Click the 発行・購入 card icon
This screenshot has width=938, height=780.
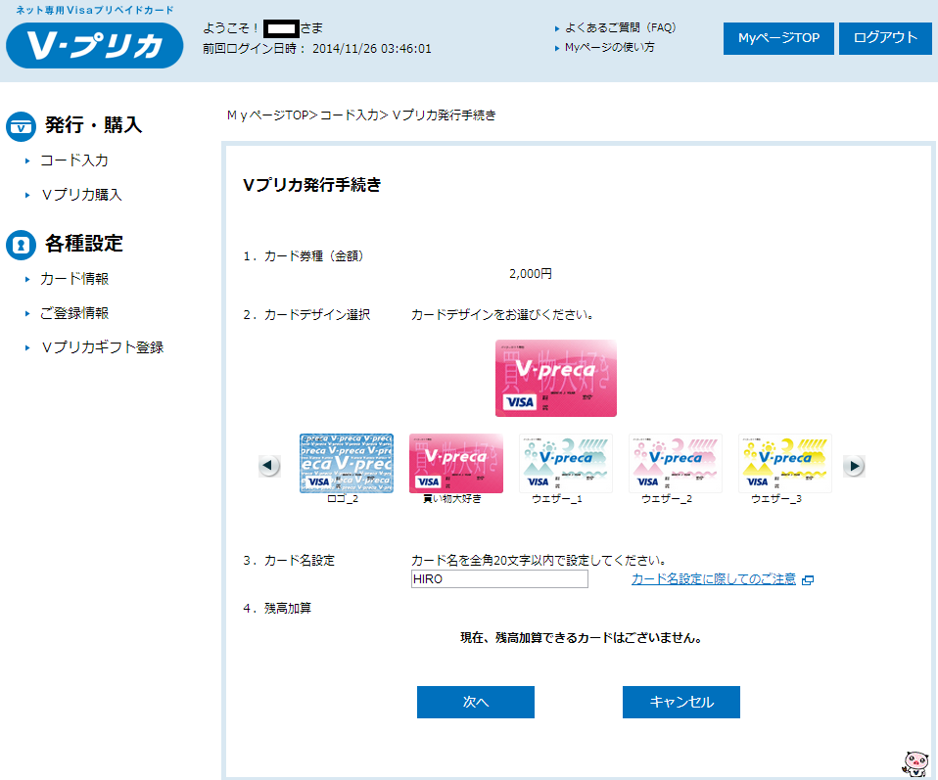(21, 127)
